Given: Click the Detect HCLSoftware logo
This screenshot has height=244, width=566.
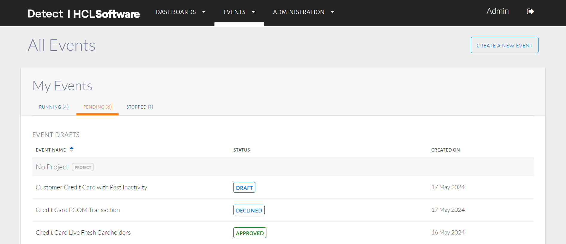Looking at the screenshot, I should click(x=84, y=14).
